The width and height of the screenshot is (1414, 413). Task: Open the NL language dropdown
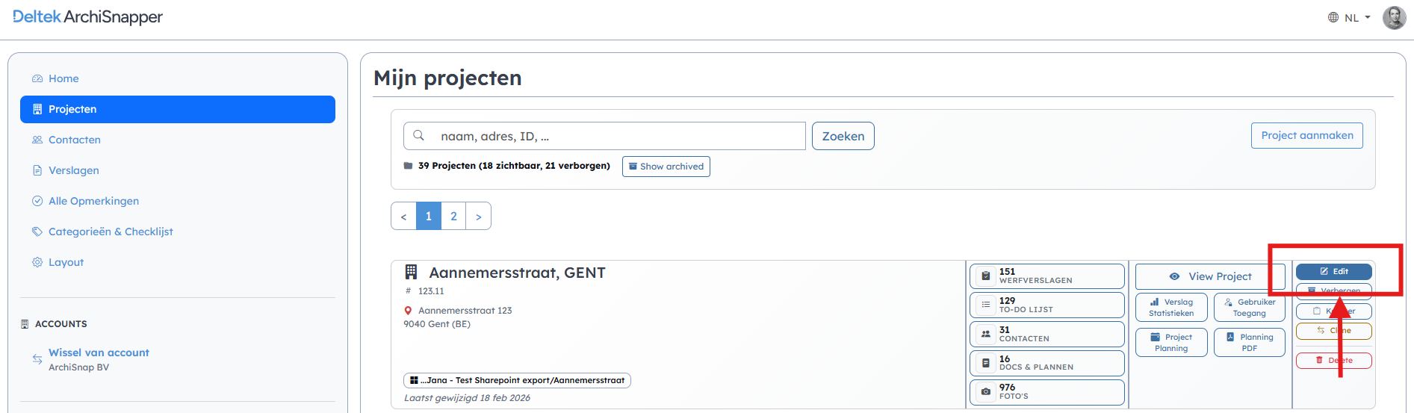pyautogui.click(x=1349, y=17)
